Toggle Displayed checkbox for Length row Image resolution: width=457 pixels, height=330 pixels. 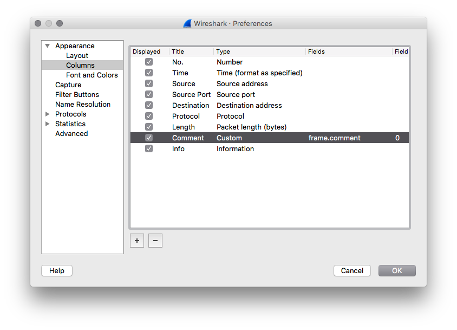[149, 127]
